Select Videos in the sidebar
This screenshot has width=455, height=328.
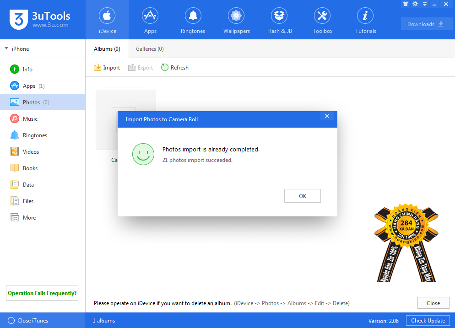pyautogui.click(x=43, y=152)
